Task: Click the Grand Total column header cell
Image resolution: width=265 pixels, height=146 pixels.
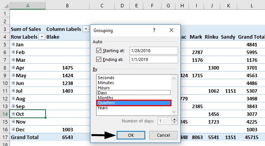Action: click(x=251, y=37)
